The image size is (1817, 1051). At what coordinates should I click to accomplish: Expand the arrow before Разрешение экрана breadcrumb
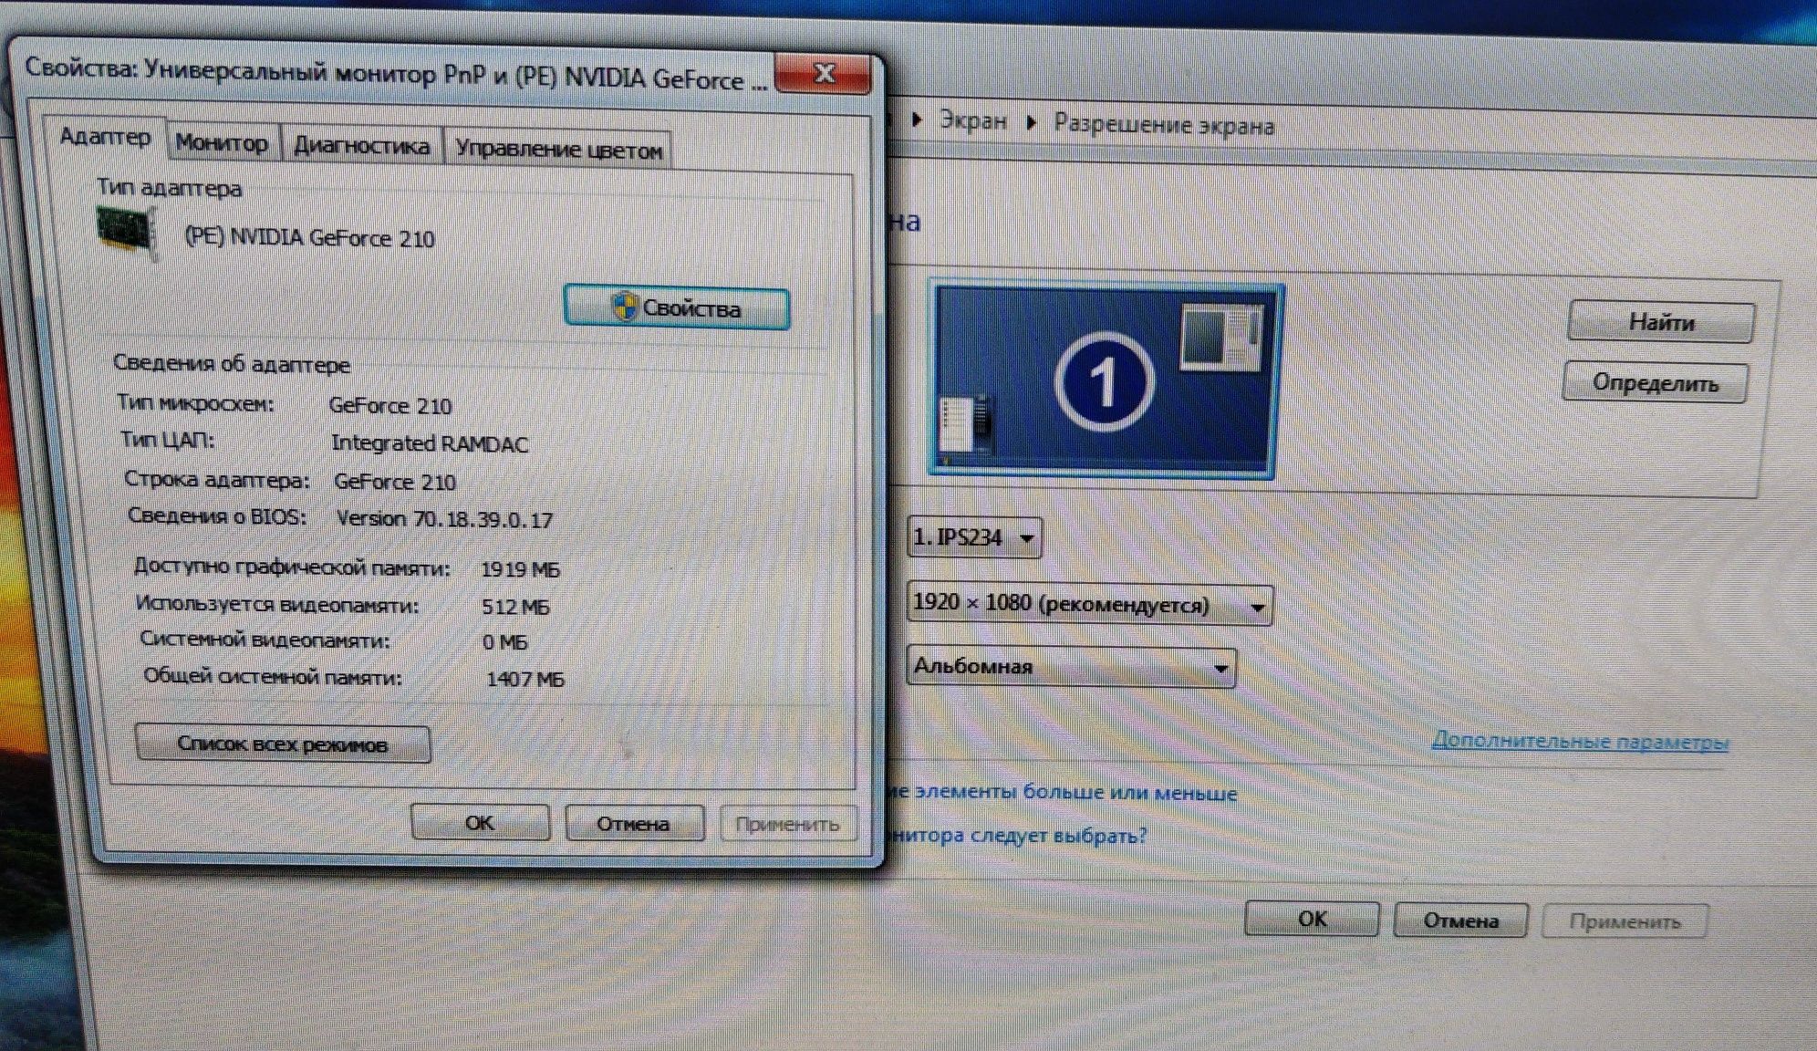coord(1031,122)
